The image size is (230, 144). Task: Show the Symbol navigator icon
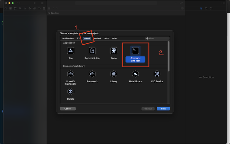tap(15, 8)
